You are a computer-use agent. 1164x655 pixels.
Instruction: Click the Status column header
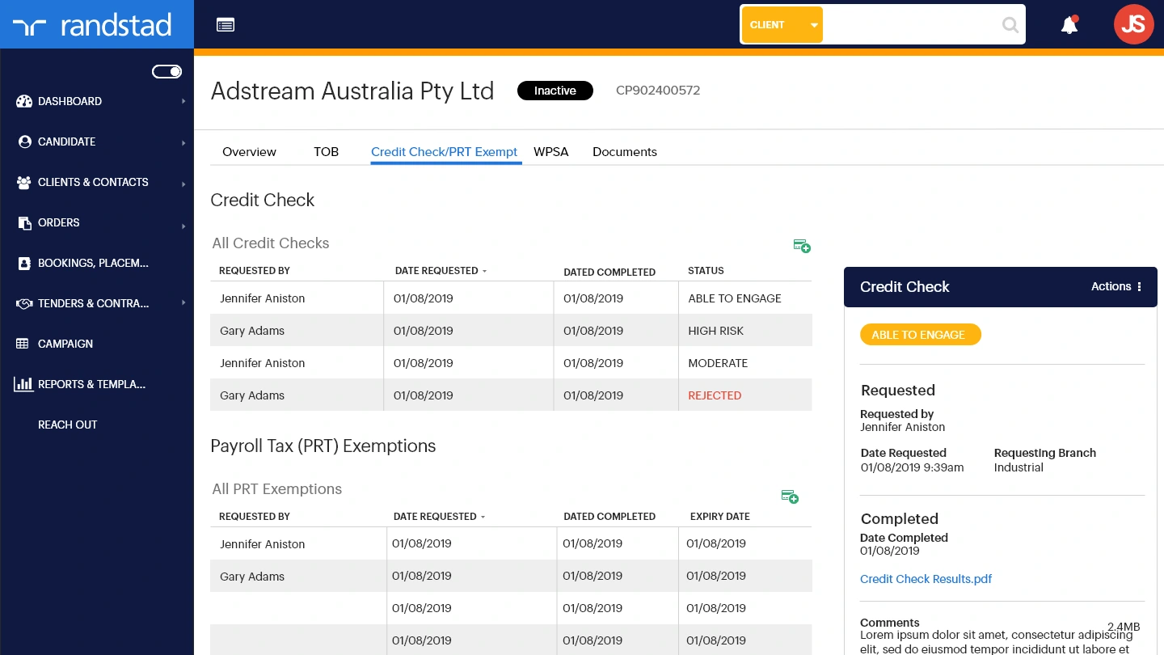coord(706,271)
